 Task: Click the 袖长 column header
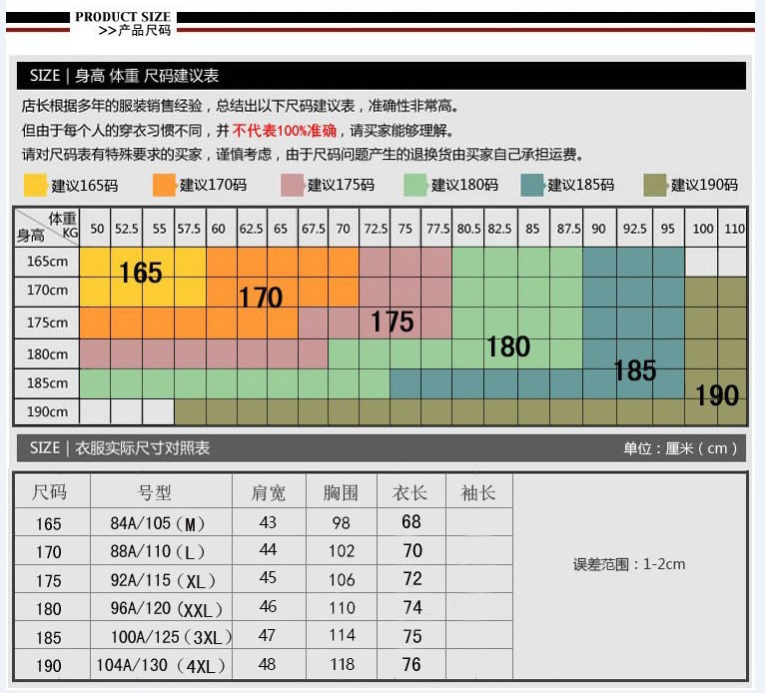(478, 492)
